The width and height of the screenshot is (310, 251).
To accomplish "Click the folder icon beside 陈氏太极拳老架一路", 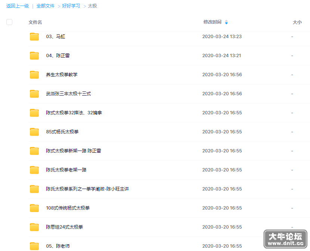I will [x=34, y=170].
